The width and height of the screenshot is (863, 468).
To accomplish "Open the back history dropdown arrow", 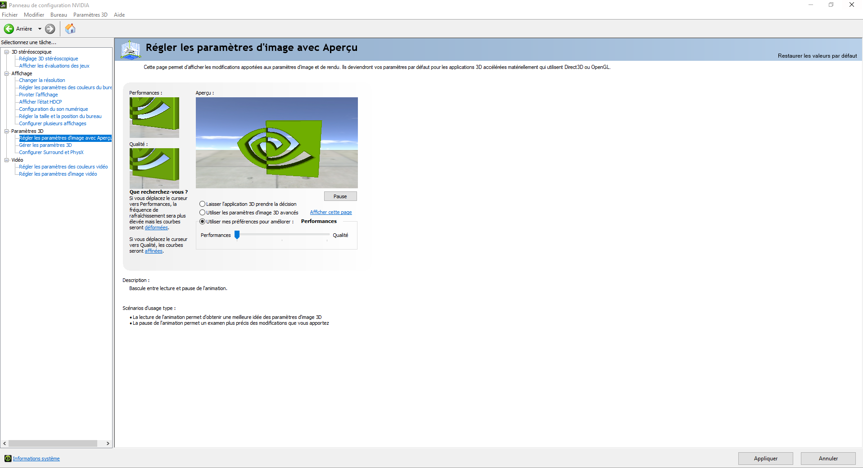I will (40, 29).
